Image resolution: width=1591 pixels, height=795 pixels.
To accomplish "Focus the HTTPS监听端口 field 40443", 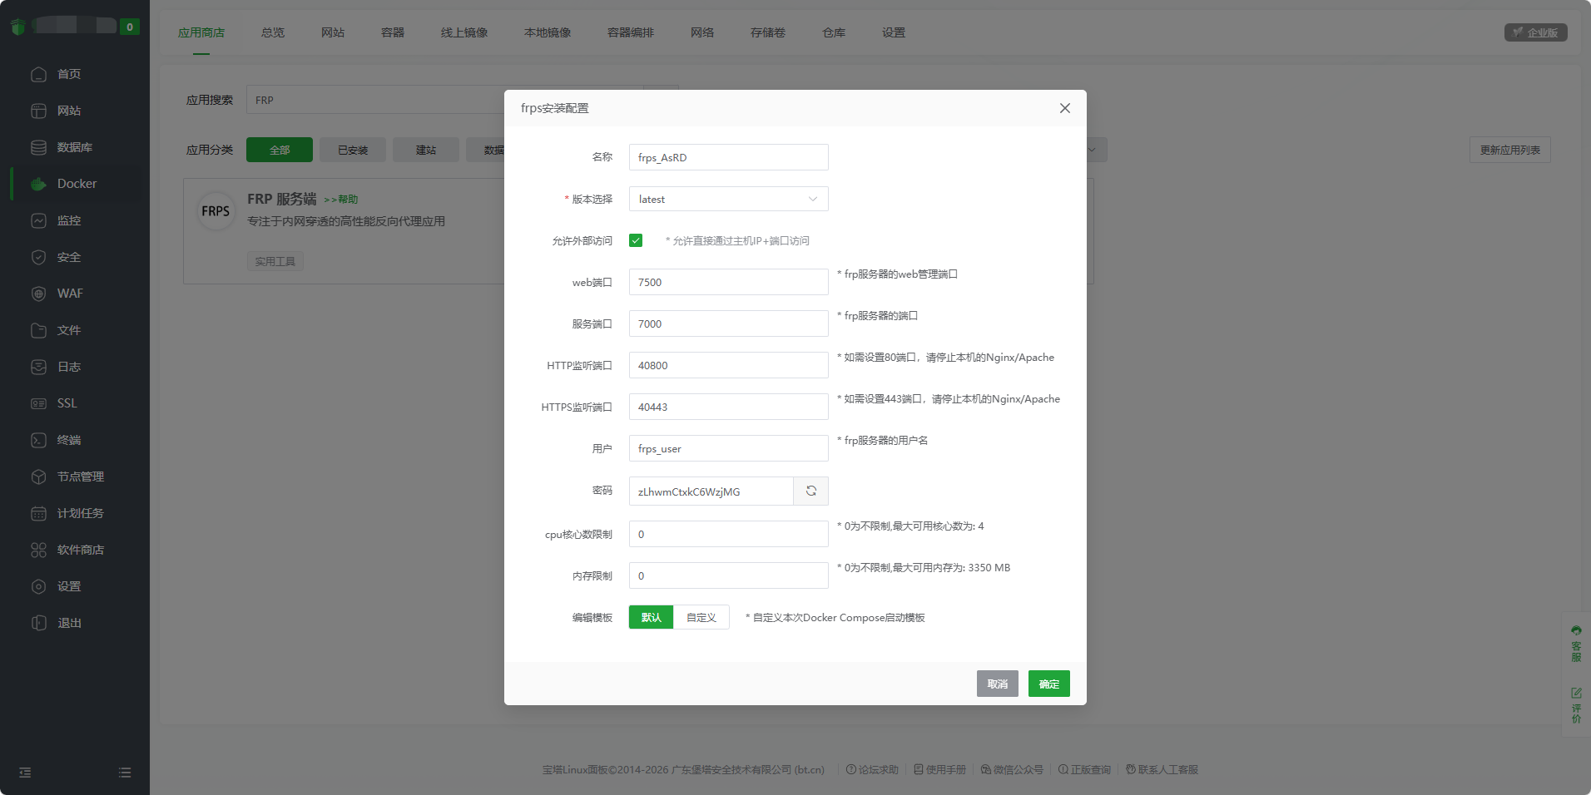I will tap(728, 407).
